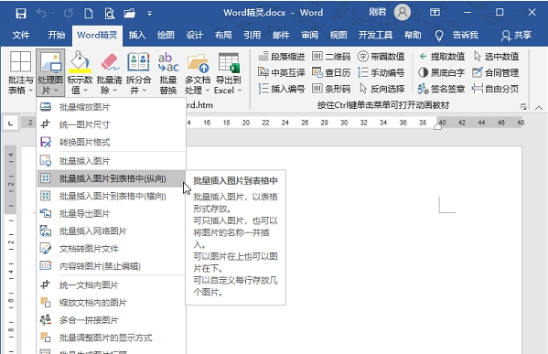Click the Open folder icon in title bar
Image resolution: width=548 pixels, height=354 pixels.
[x=129, y=14]
